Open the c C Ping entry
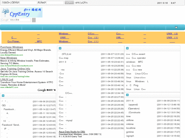 [132, 85]
